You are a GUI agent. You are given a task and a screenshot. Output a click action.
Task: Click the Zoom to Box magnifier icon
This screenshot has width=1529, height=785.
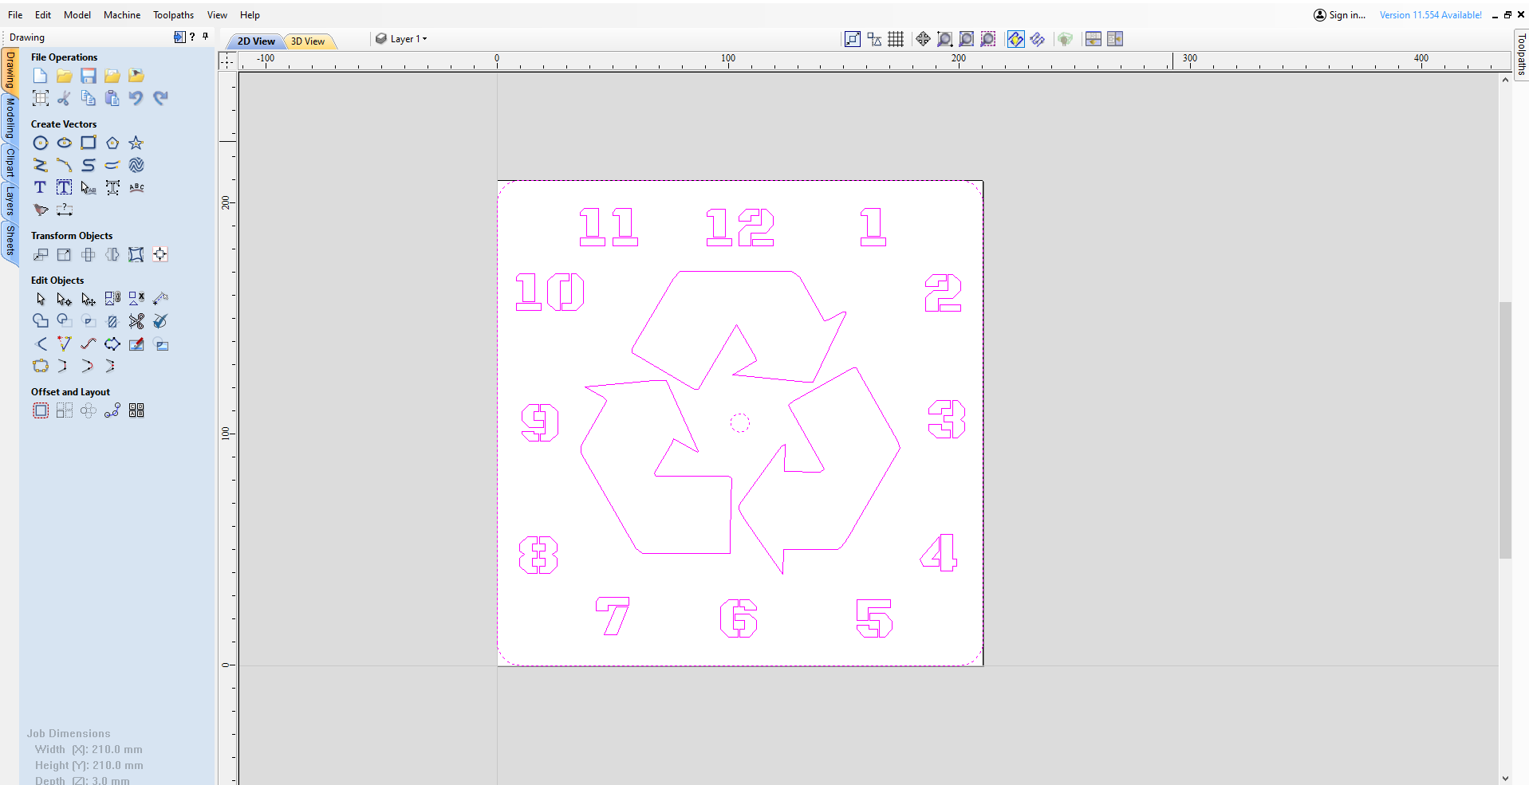pos(945,39)
